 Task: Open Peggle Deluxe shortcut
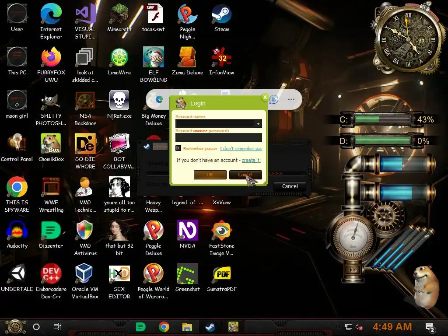[x=154, y=238]
